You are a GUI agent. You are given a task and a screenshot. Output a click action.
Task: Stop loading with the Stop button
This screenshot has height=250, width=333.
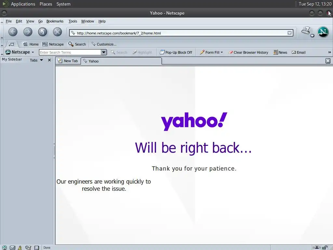tap(57, 32)
